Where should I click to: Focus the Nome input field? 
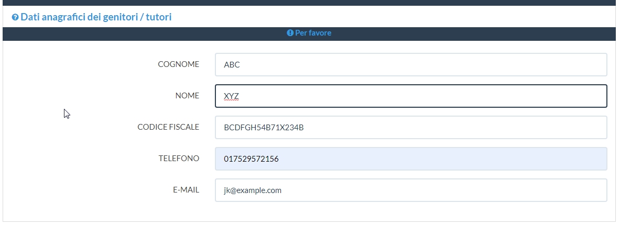click(x=410, y=96)
